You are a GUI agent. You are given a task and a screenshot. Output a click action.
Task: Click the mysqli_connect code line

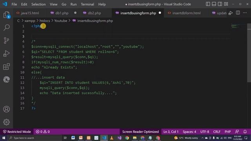87,47
